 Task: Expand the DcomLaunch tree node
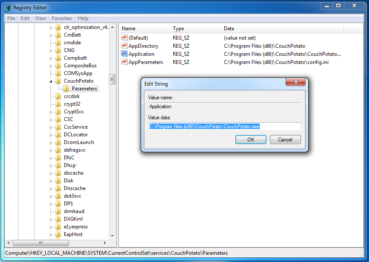[51, 143]
